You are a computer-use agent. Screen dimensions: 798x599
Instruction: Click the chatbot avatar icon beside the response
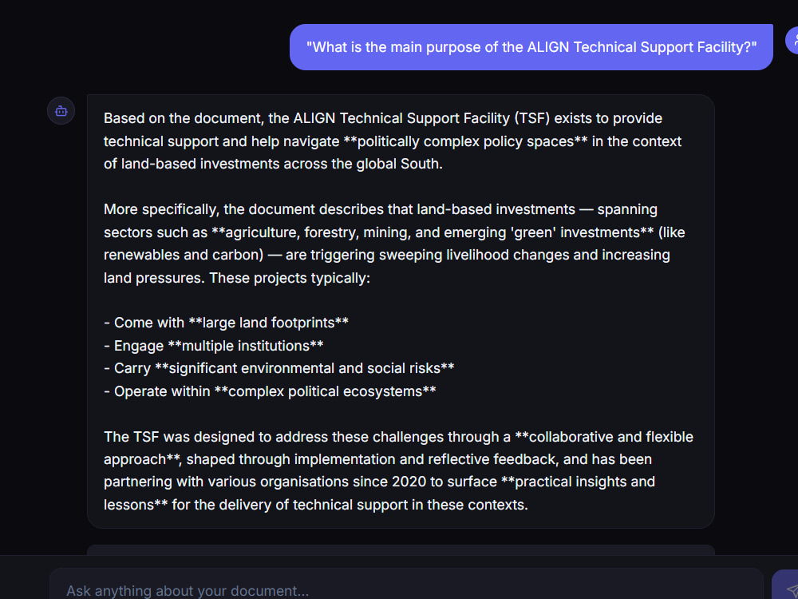(61, 110)
